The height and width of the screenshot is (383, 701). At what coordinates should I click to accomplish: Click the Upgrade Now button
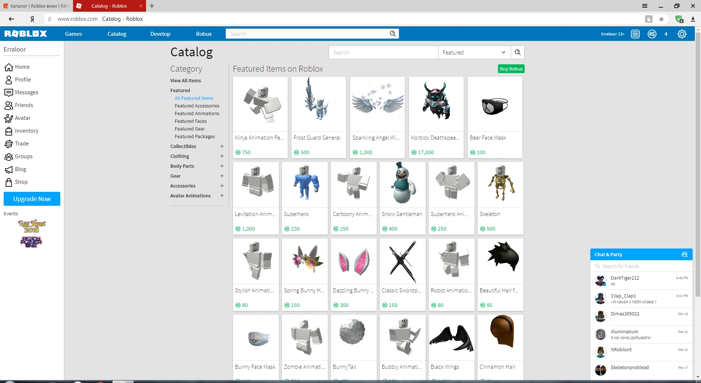pos(32,199)
